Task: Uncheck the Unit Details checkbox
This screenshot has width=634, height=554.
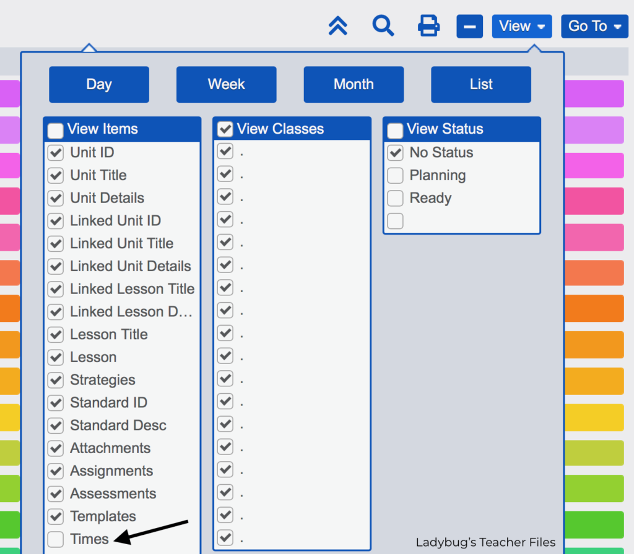Action: [x=55, y=198]
